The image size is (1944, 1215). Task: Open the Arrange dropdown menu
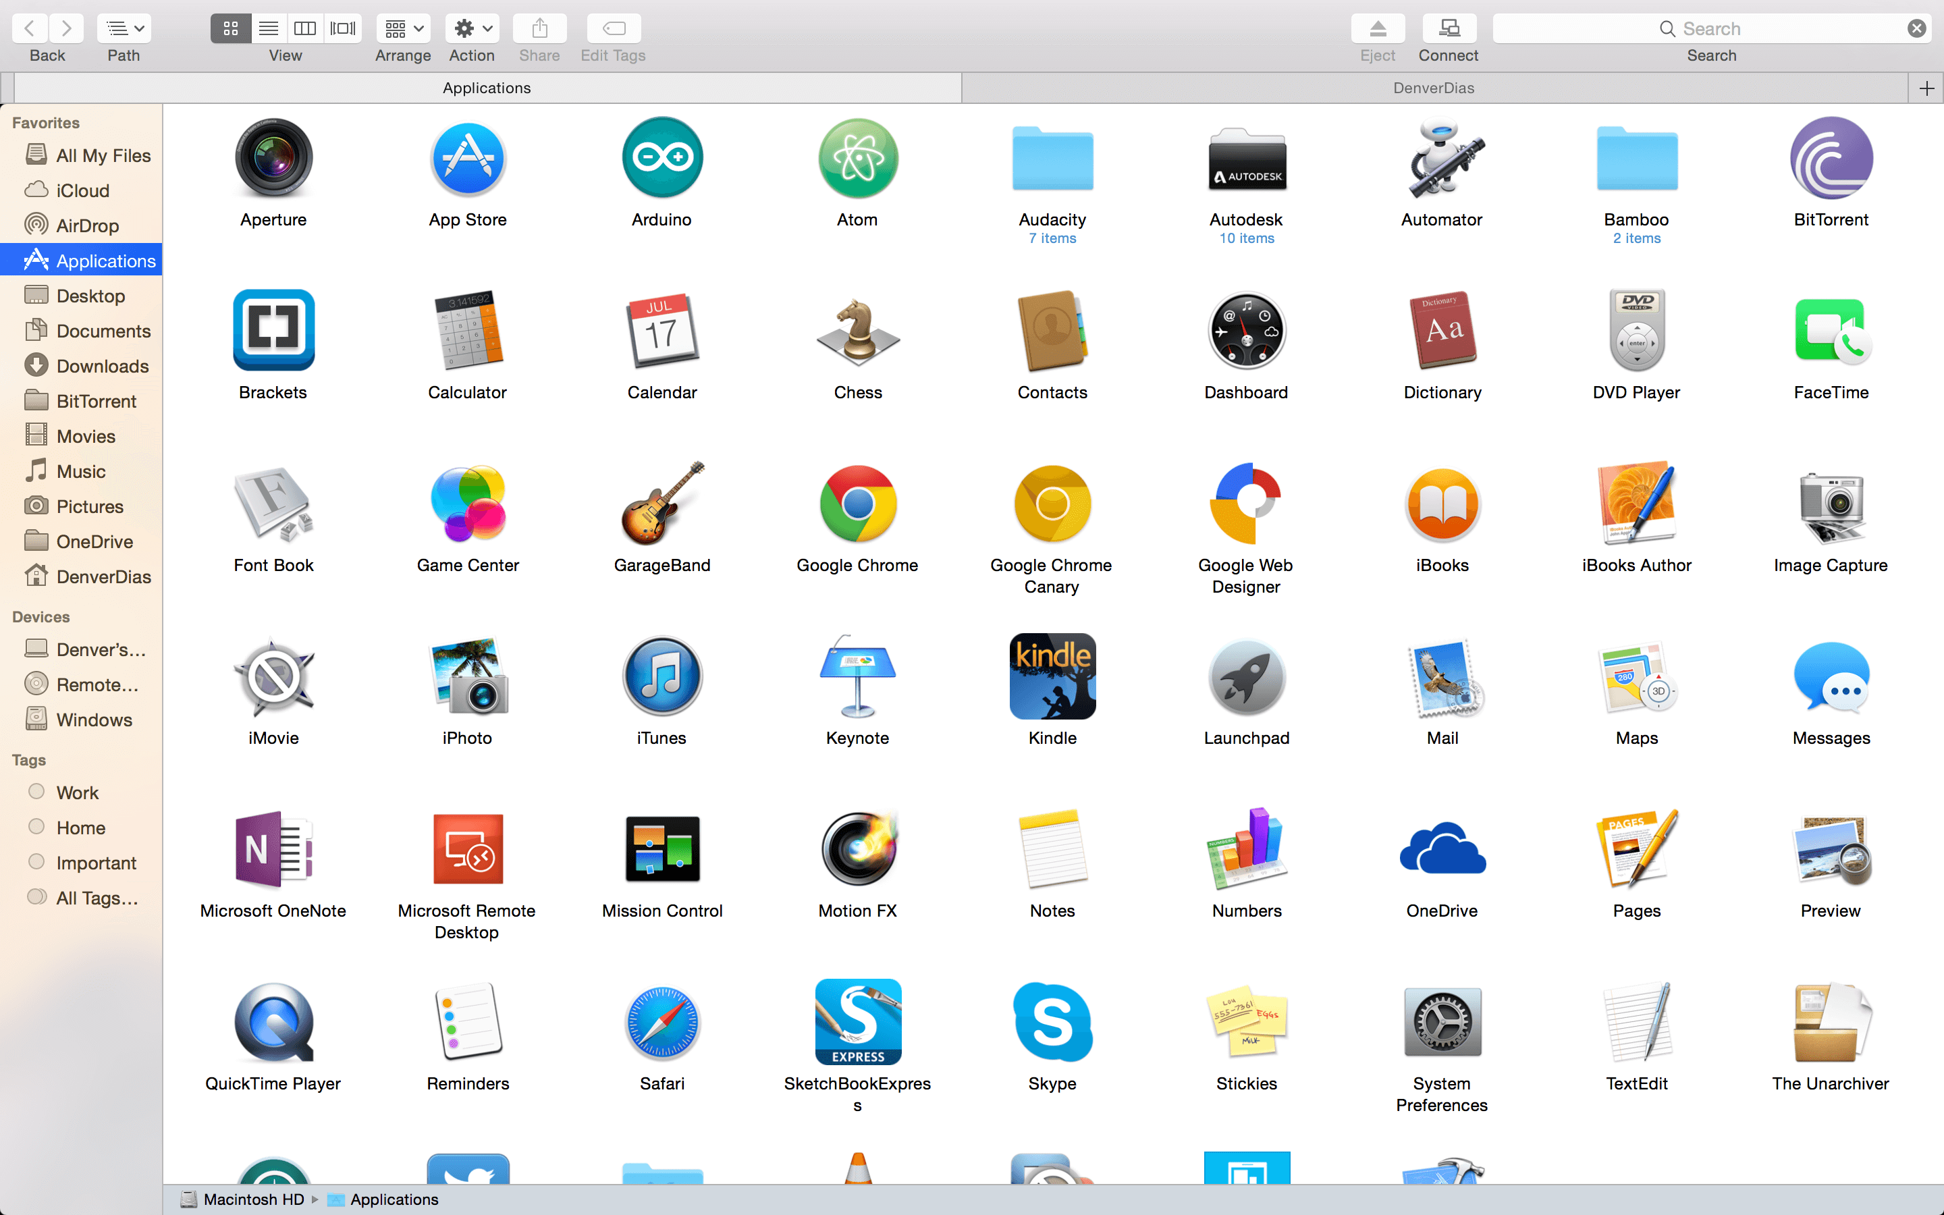(403, 28)
